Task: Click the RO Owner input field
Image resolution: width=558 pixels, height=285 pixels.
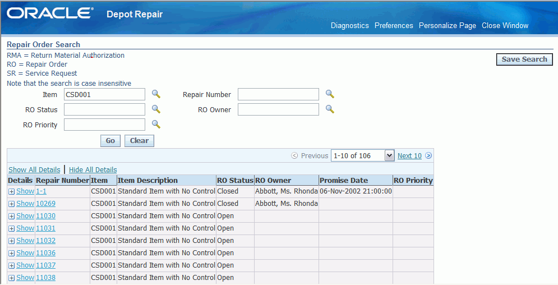Action: pos(278,109)
